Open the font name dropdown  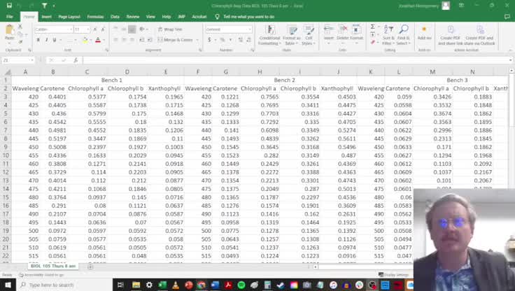(52, 29)
